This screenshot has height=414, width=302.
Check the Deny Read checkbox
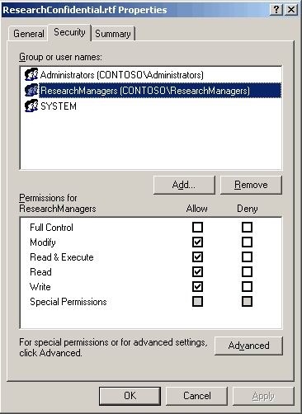click(247, 272)
